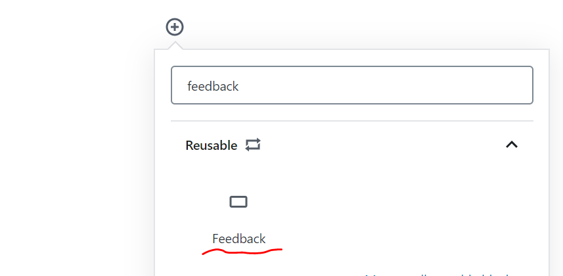Click the 'feedback' text in search box
The height and width of the screenshot is (276, 563).
213,86
